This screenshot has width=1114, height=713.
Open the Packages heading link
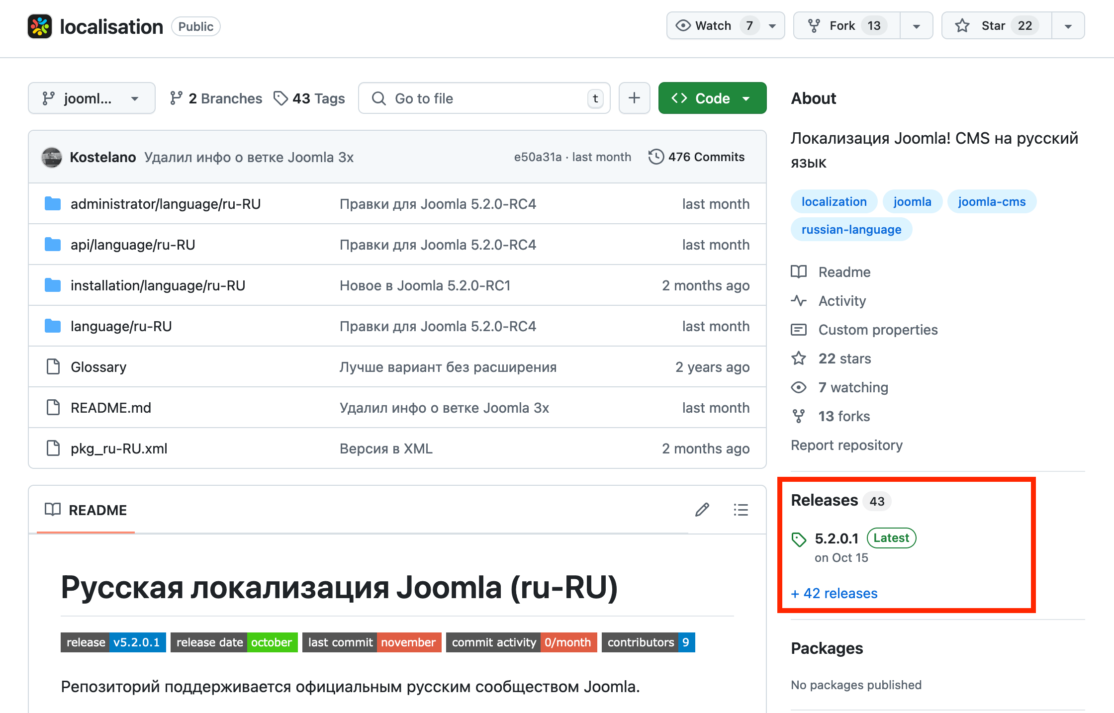tap(827, 648)
